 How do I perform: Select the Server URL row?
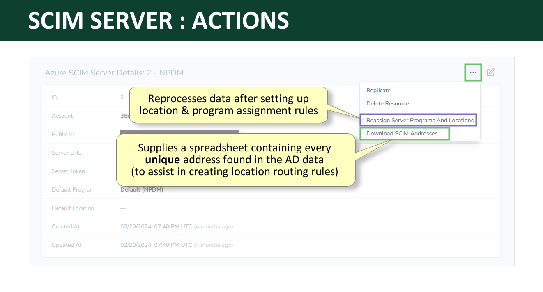point(67,153)
